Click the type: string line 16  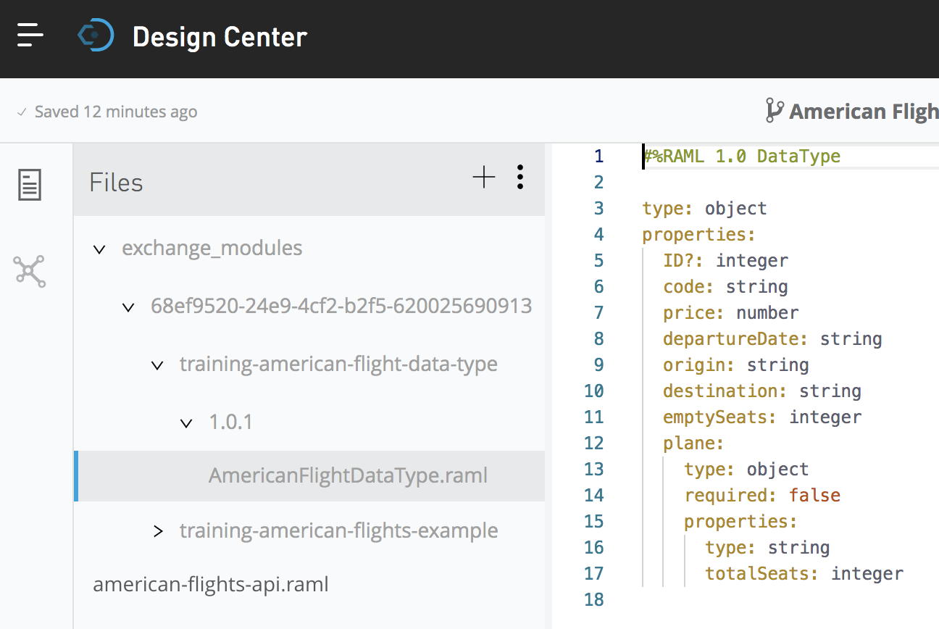[767, 548]
